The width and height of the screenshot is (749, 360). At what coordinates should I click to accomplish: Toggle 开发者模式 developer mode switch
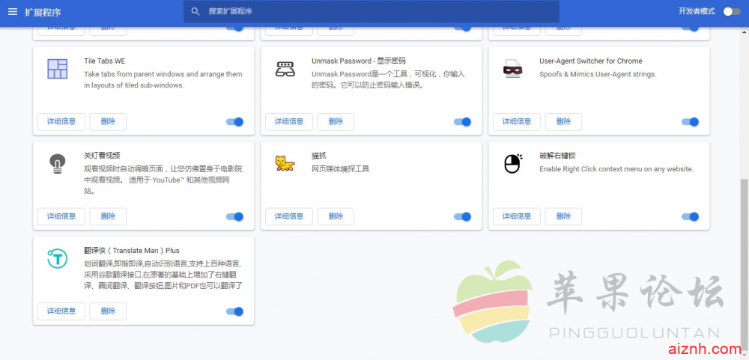click(731, 11)
